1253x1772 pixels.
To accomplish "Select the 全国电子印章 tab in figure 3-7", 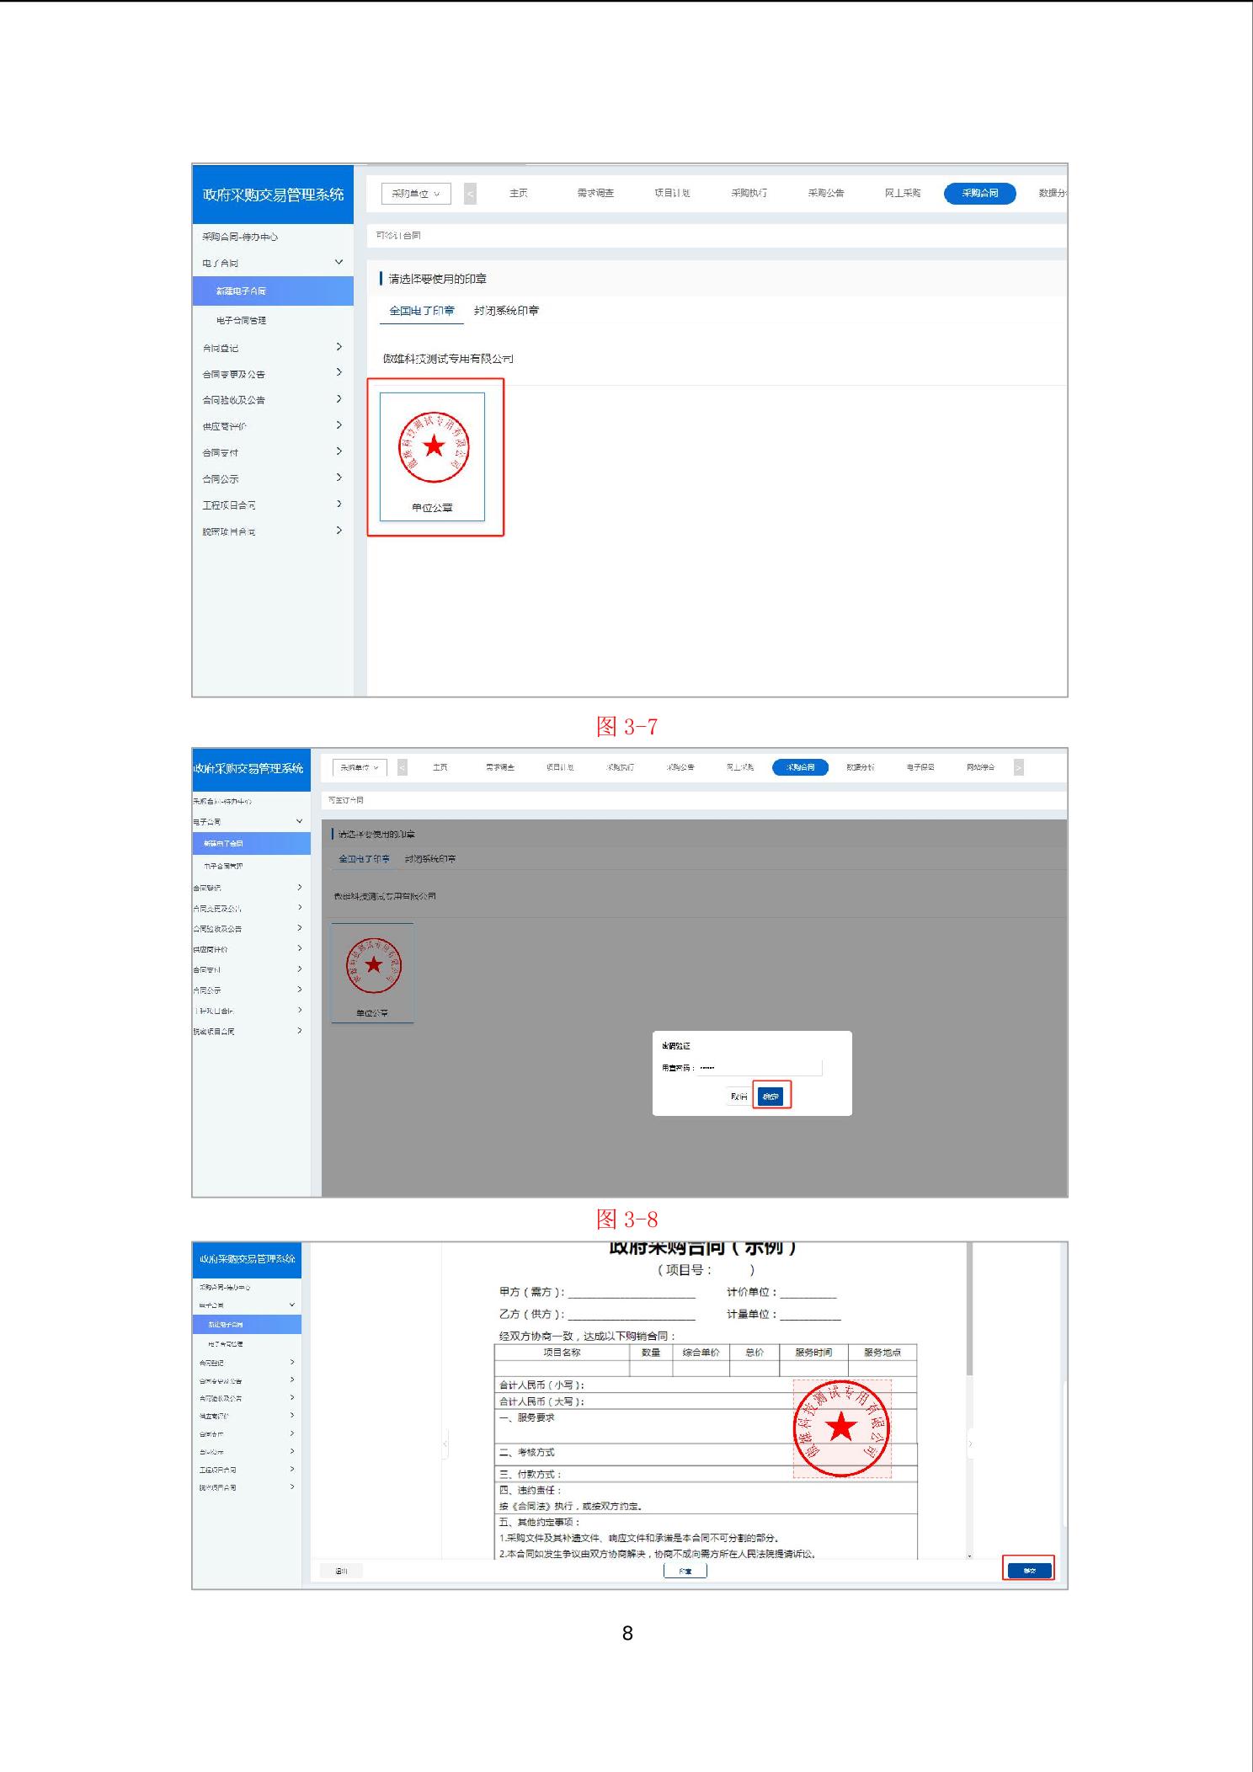I will coord(421,311).
